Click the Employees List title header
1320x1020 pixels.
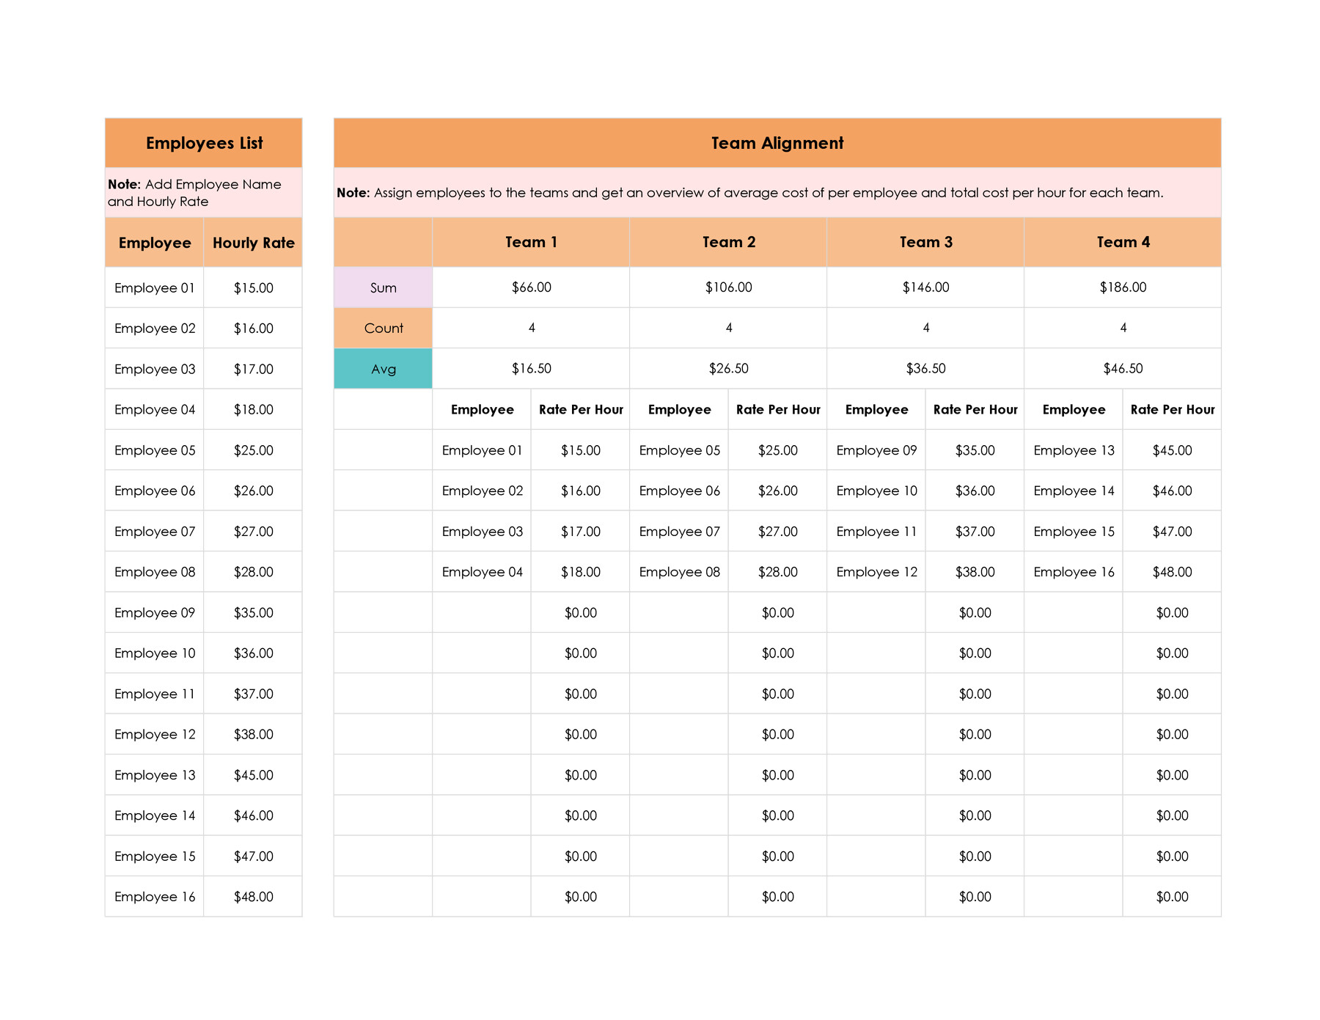(203, 143)
